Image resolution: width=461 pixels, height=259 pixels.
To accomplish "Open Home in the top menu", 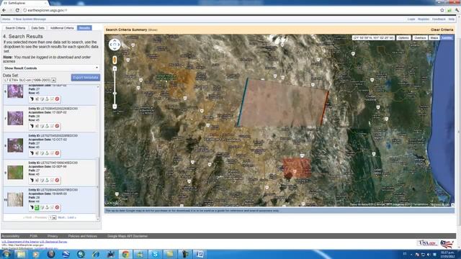I will (6, 19).
